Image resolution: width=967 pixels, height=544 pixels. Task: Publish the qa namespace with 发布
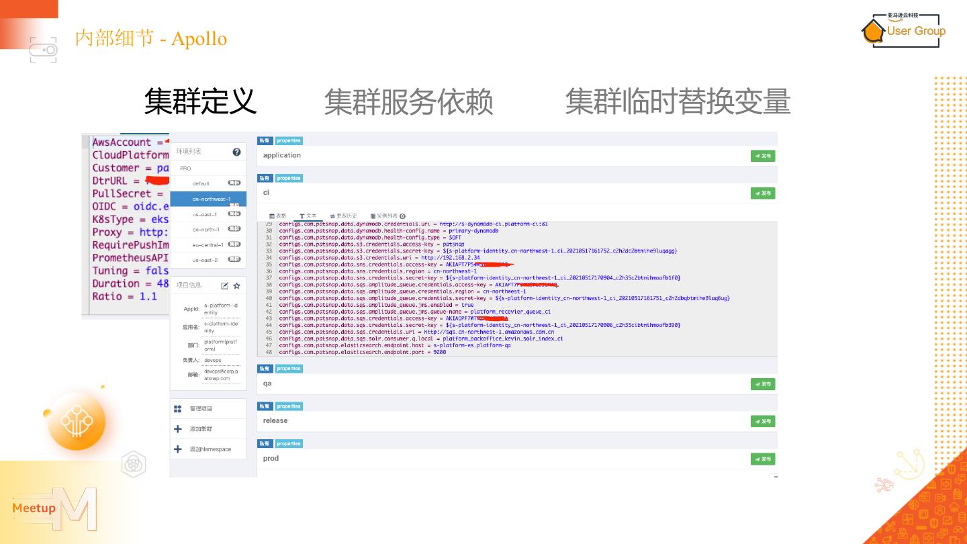pyautogui.click(x=763, y=384)
